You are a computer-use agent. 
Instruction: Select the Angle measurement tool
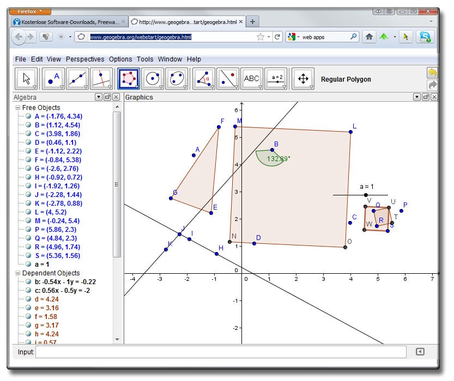[x=204, y=79]
